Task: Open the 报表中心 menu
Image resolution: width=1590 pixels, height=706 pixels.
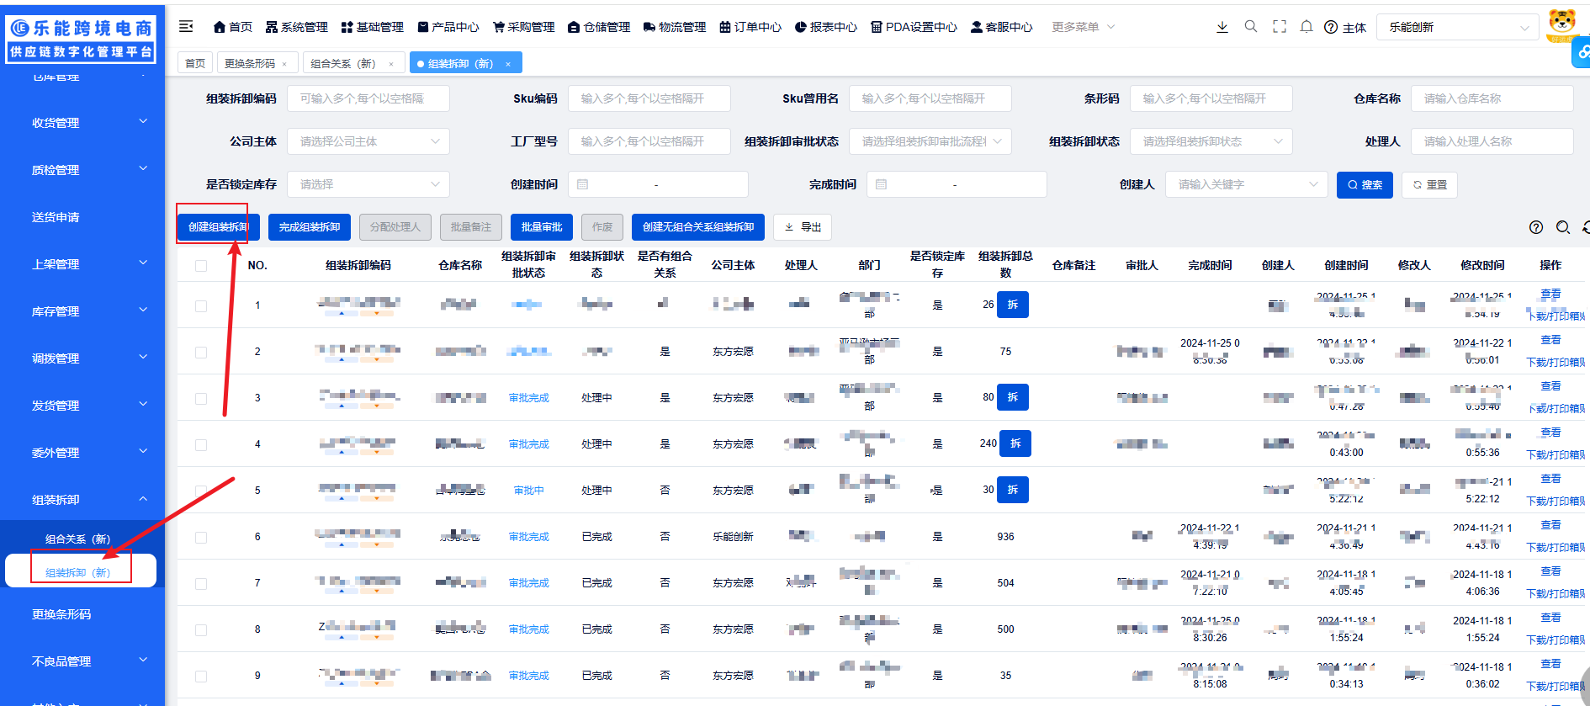Action: (826, 27)
